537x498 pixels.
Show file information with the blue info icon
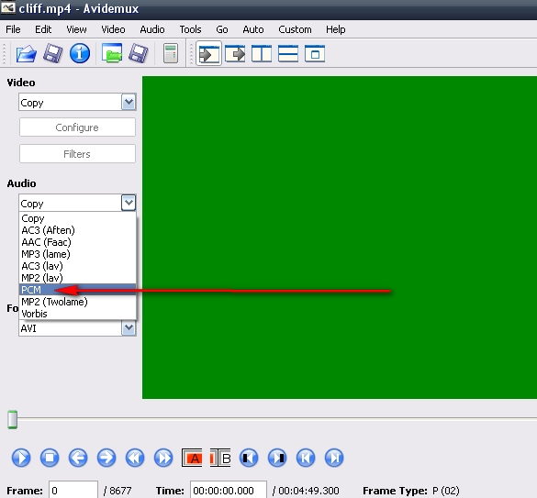[80, 53]
